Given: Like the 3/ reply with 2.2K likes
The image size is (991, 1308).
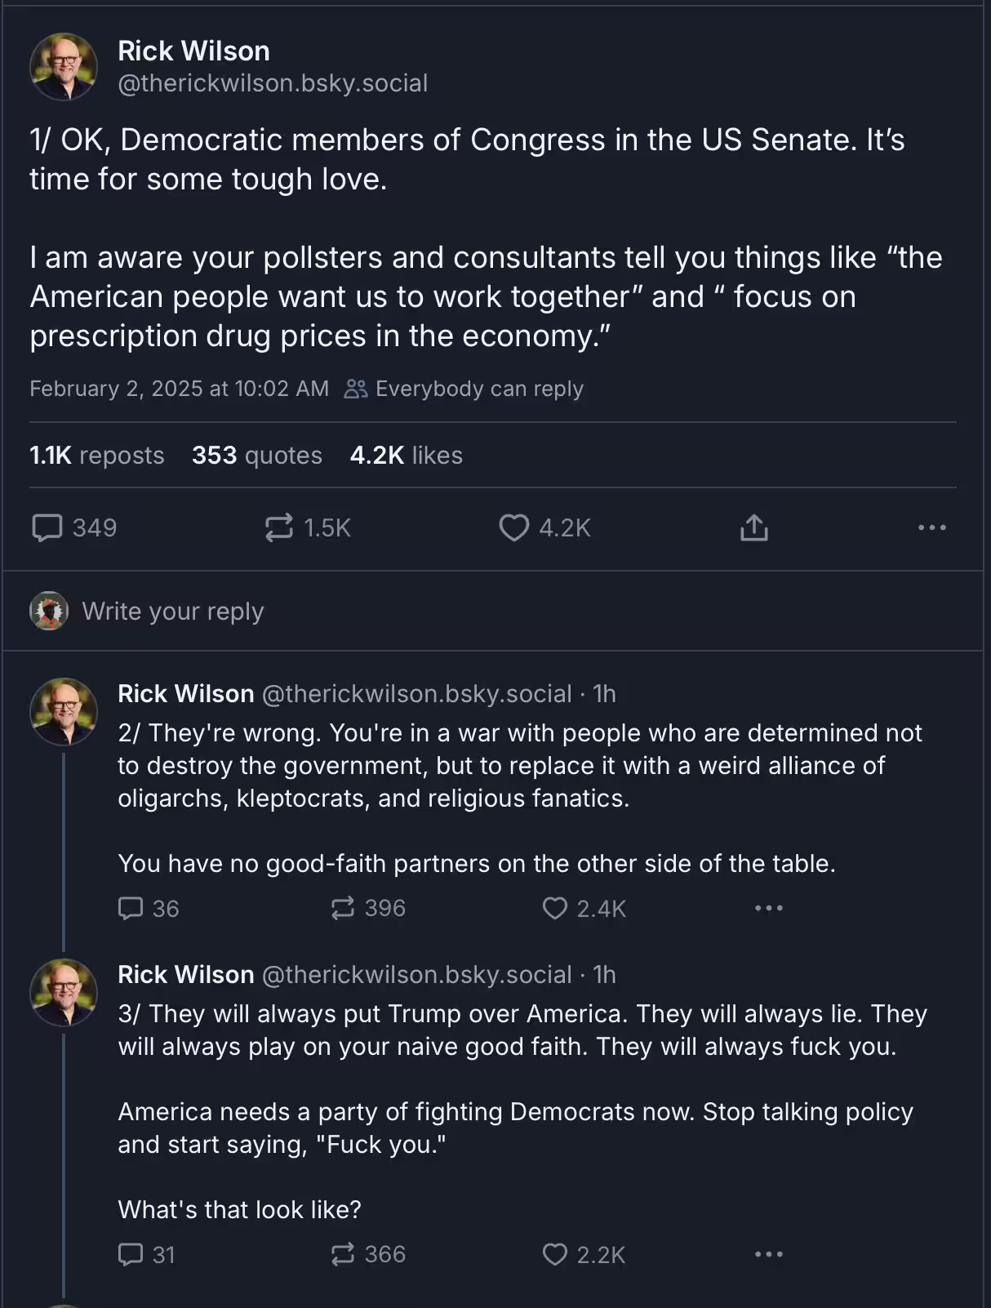Looking at the screenshot, I should [x=555, y=1254].
